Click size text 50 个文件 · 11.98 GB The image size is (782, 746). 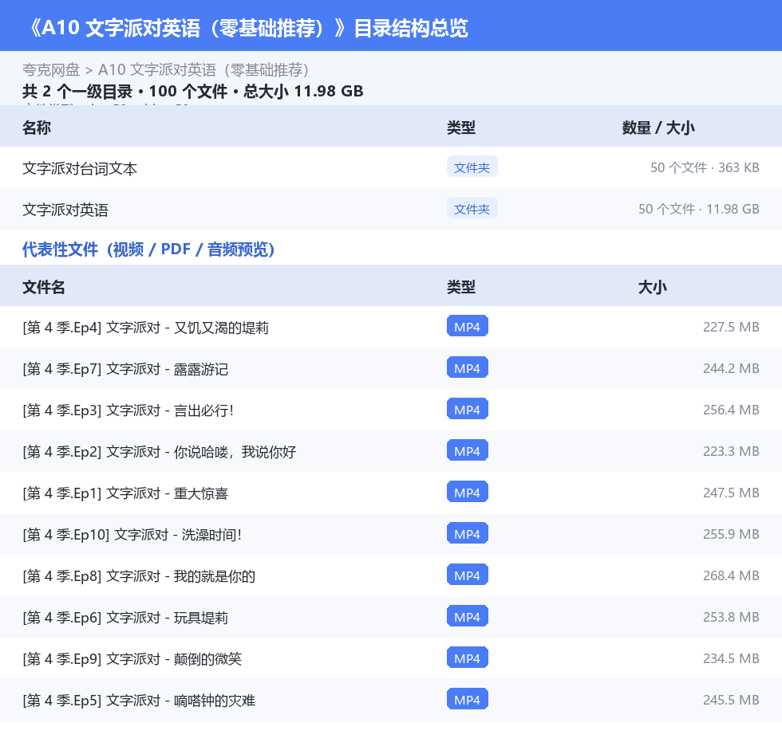click(699, 209)
